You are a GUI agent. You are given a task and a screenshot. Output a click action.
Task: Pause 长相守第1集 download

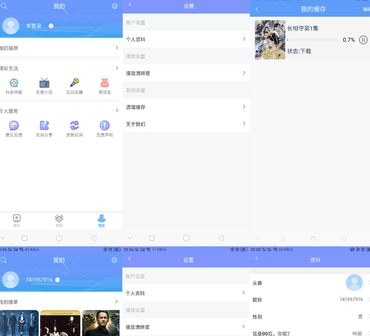point(363,40)
